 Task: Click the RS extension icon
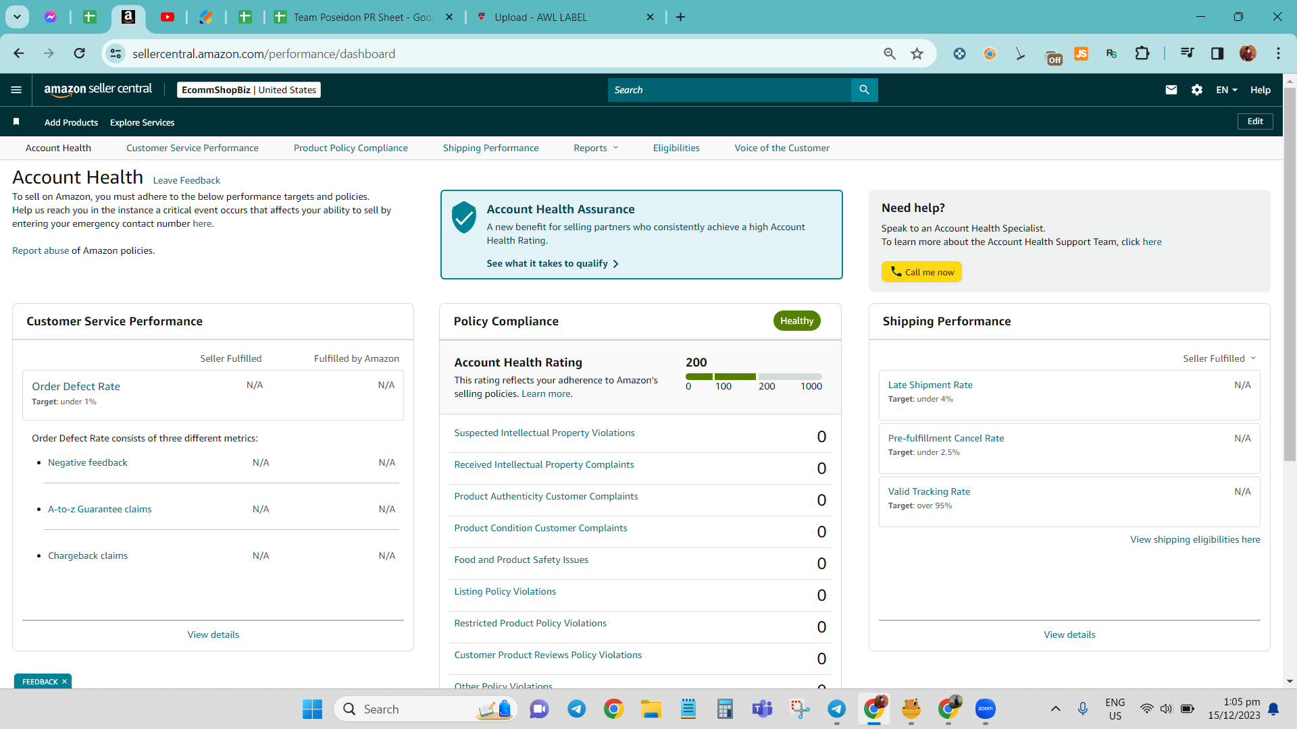(x=1111, y=53)
